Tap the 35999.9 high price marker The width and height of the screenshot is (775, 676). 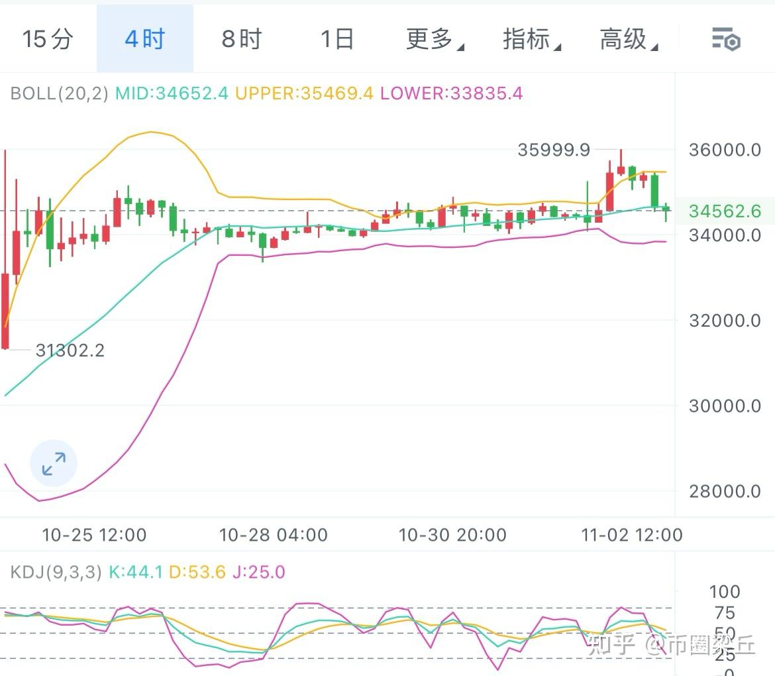[x=554, y=149]
